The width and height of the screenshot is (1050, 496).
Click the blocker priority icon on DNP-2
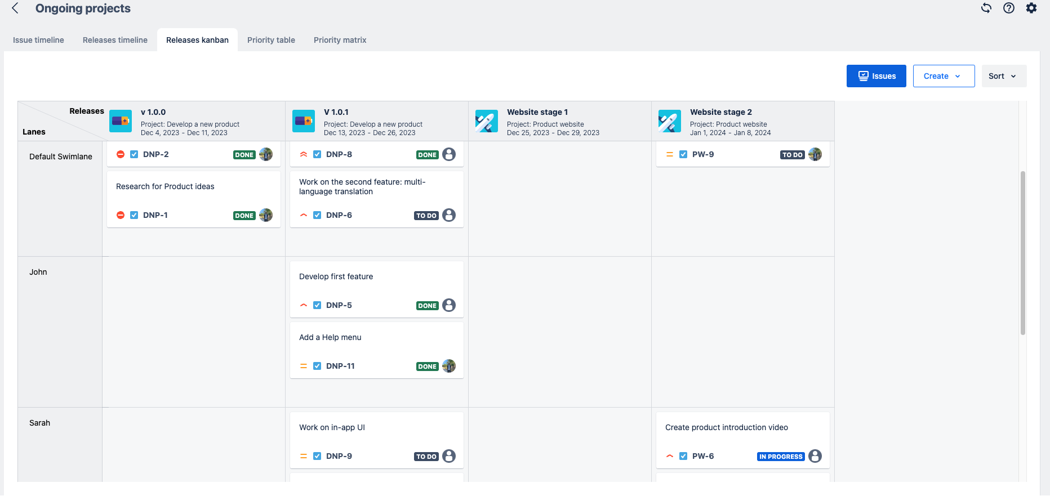121,154
